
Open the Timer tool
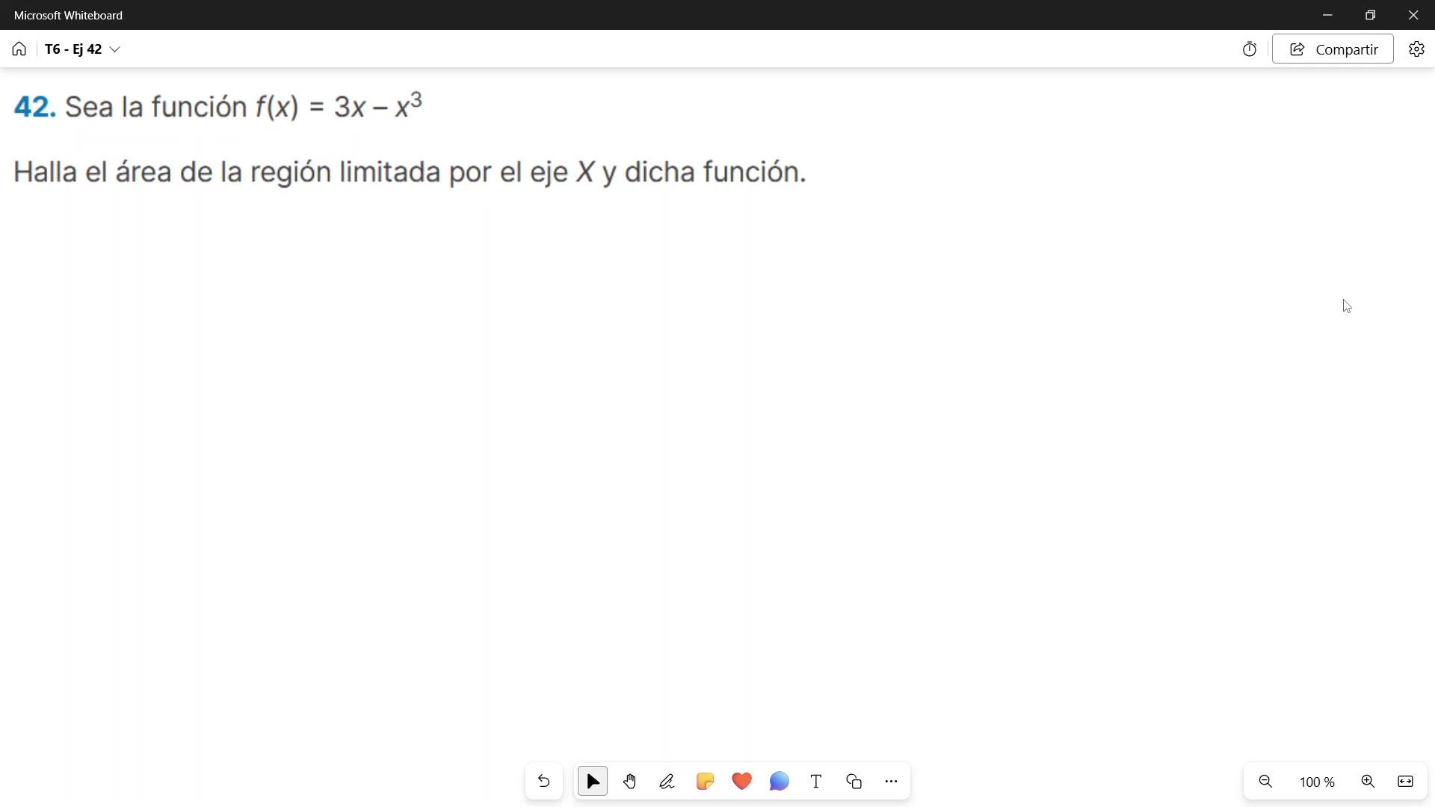click(x=1250, y=49)
